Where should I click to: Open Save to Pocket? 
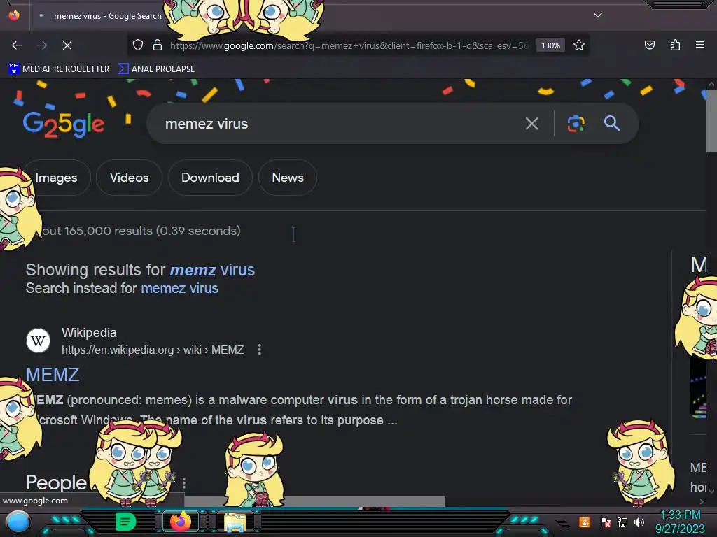[x=650, y=45]
